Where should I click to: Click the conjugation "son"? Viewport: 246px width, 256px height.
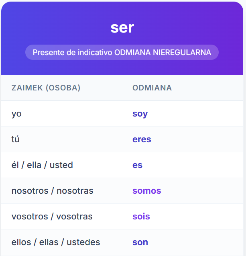coord(140,242)
